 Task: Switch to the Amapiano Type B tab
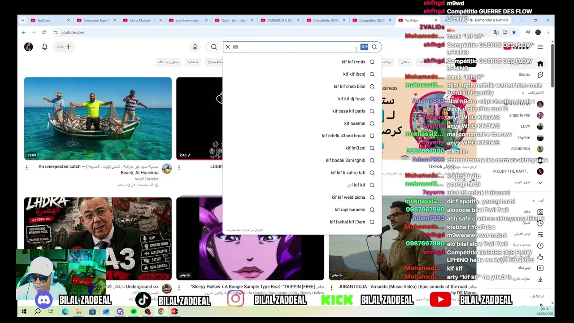[x=96, y=20]
